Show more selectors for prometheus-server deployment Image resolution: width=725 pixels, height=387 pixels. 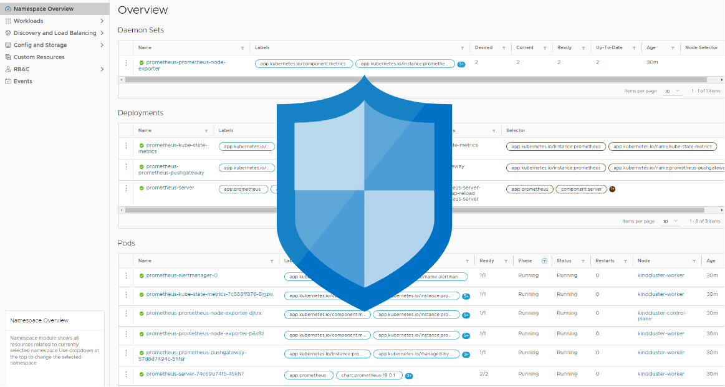(612, 189)
